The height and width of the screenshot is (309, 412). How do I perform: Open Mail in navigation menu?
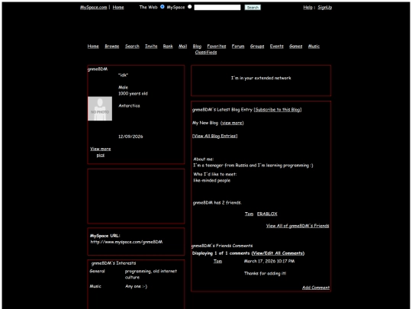(x=183, y=47)
